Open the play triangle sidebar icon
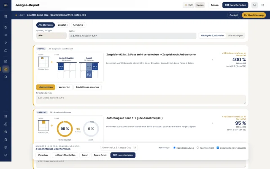This screenshot has height=169, width=270. (x=5, y=43)
